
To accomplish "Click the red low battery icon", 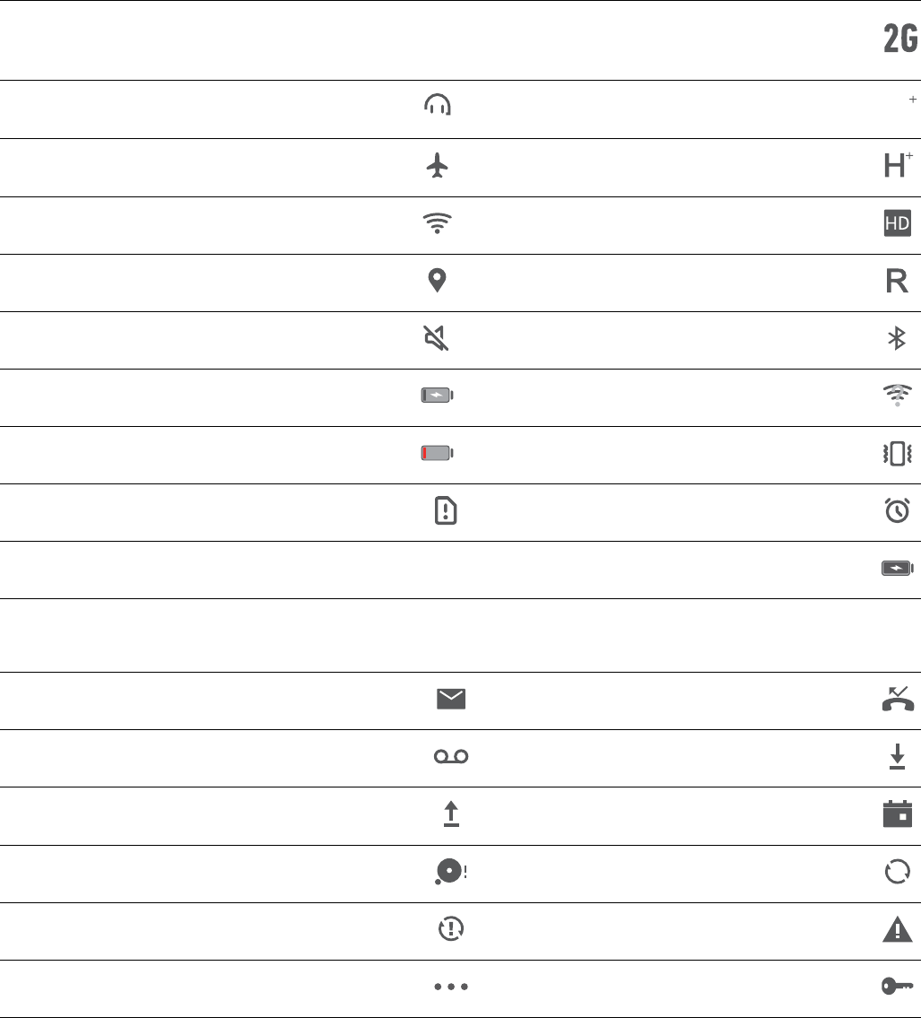I will pyautogui.click(x=438, y=454).
